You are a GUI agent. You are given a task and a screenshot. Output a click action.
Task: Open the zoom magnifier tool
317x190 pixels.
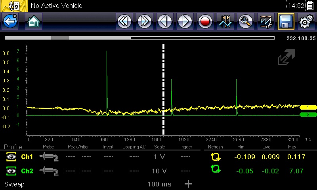tap(246, 21)
